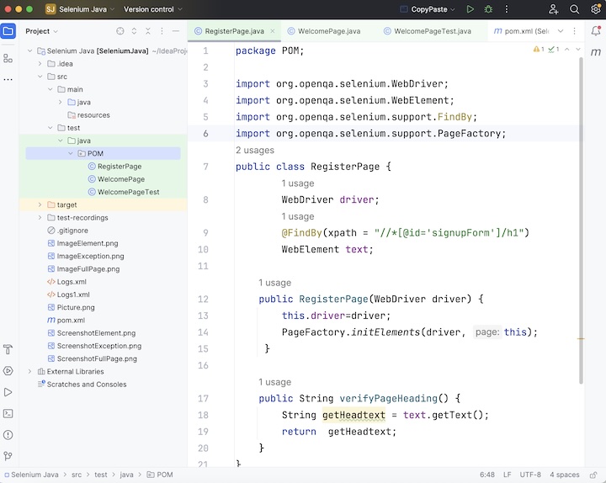Open WelcomePageTest in the project tree
The width and height of the screenshot is (606, 483).
click(x=128, y=192)
